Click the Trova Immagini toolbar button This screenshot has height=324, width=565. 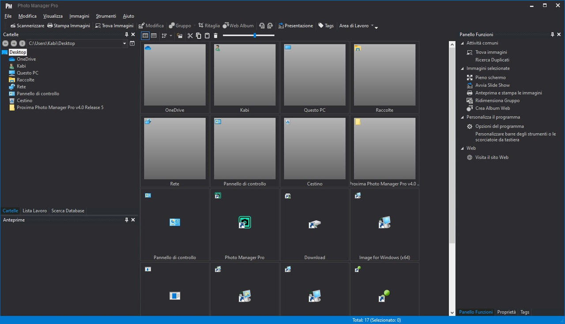[114, 26]
